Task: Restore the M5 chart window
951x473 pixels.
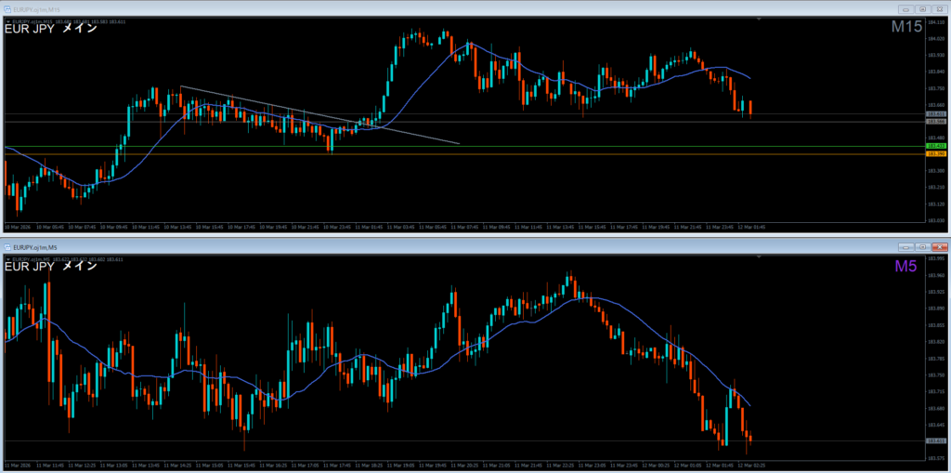Action: point(922,247)
